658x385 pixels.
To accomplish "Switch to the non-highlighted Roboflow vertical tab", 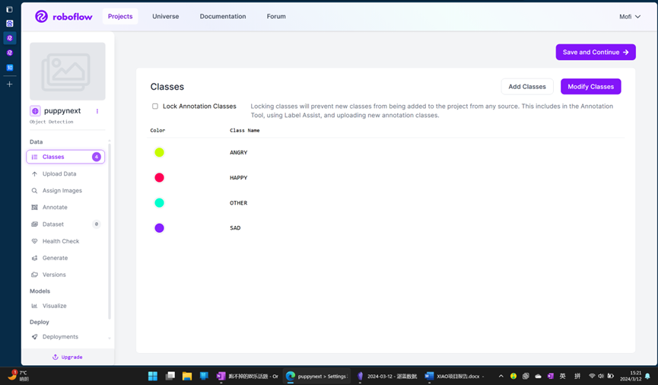I will tap(10, 53).
